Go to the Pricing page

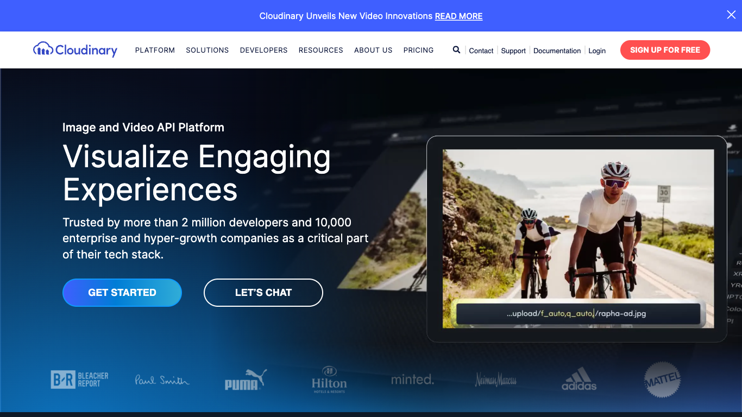click(x=418, y=50)
